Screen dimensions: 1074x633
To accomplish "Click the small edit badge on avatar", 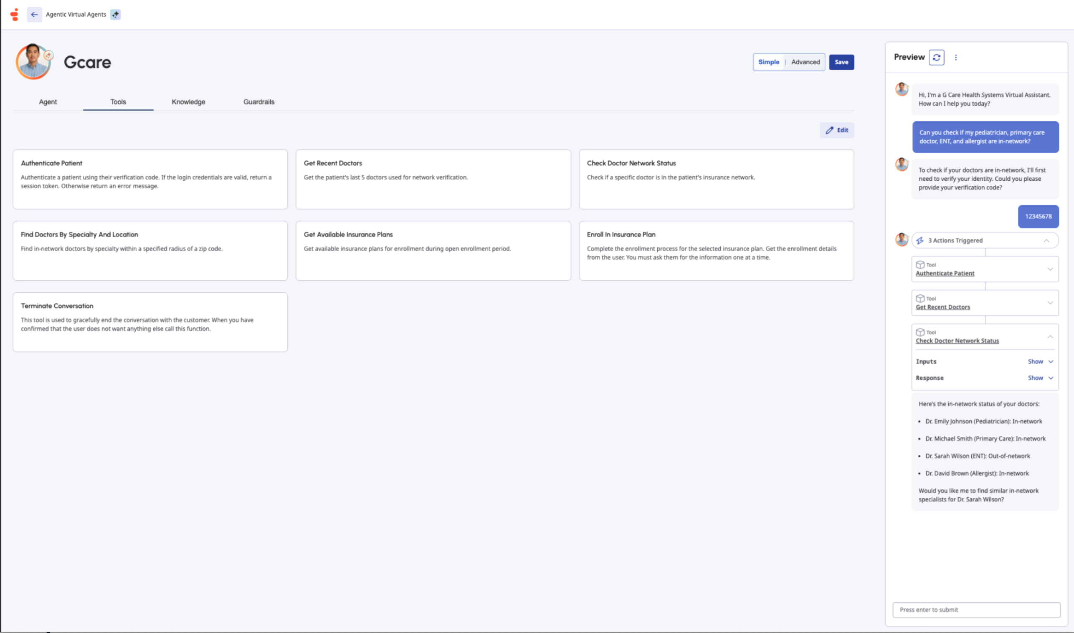I will tap(48, 55).
